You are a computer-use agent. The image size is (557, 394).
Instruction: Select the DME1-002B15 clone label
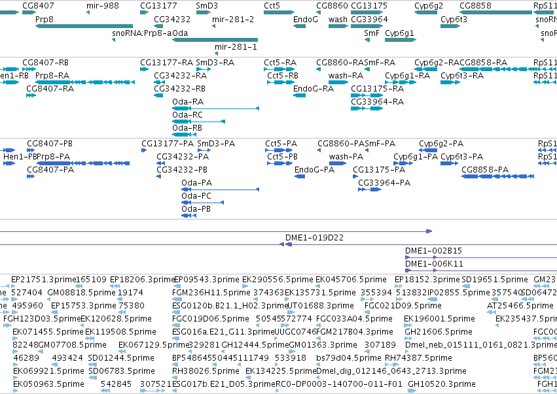pyautogui.click(x=433, y=251)
